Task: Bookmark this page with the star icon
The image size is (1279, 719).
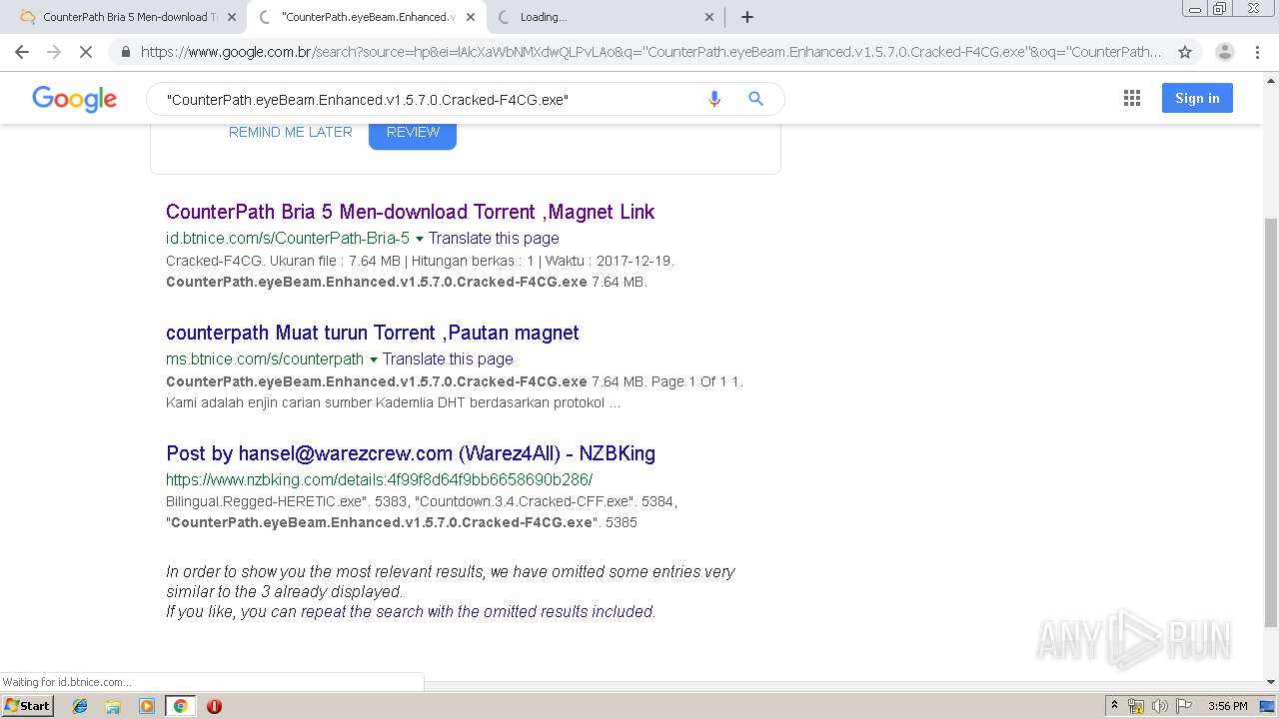Action: pyautogui.click(x=1185, y=52)
